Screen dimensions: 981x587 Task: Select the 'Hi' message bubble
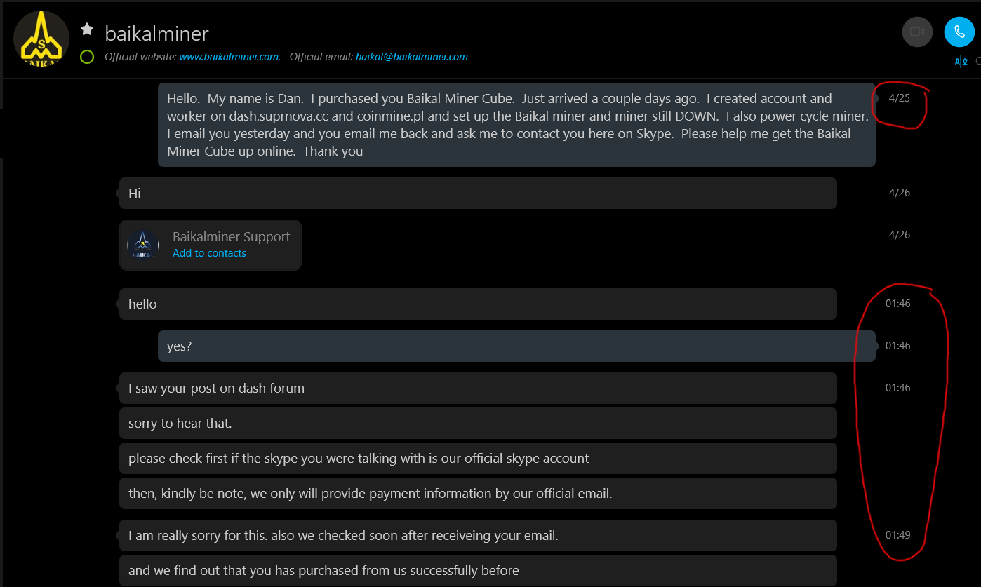point(478,193)
